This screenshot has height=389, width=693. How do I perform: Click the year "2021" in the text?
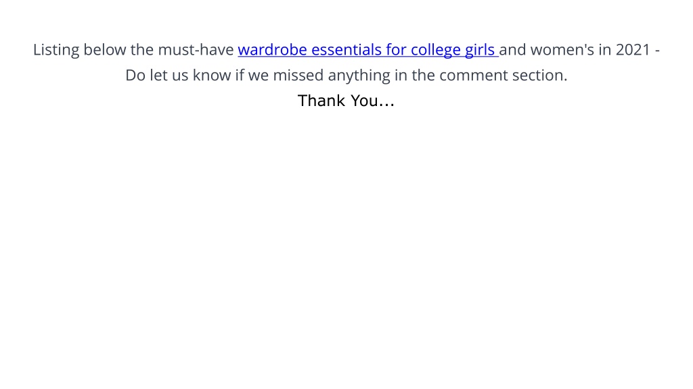click(633, 50)
